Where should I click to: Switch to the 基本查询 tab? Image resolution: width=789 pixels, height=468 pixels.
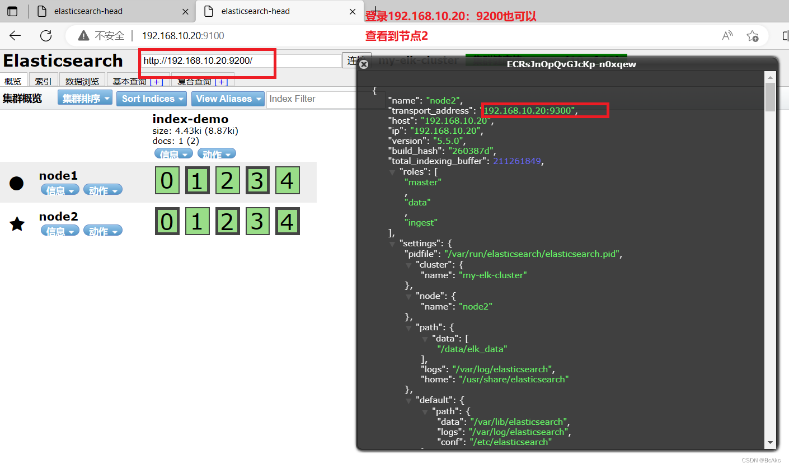(x=129, y=82)
